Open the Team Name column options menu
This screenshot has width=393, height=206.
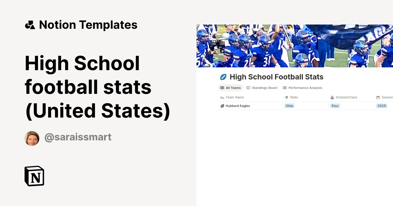click(234, 97)
